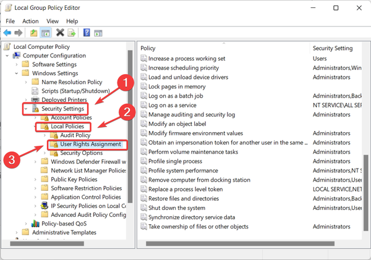Click the icon beside Shut down the system

(143, 208)
